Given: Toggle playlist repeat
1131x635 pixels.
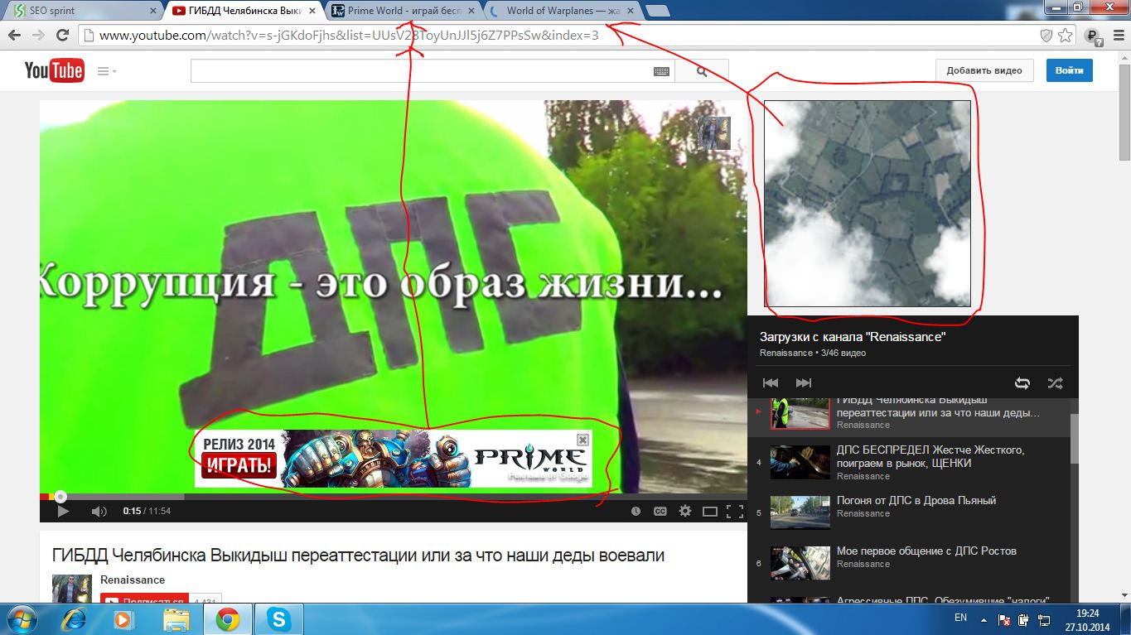Looking at the screenshot, I should point(1022,383).
